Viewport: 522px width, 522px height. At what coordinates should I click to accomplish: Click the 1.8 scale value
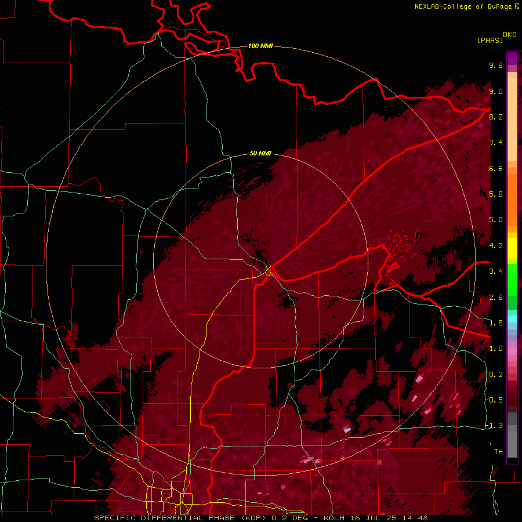point(496,323)
